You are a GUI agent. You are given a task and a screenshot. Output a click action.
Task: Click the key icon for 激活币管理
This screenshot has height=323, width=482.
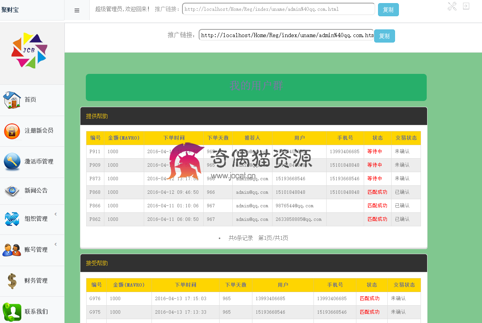(x=12, y=162)
